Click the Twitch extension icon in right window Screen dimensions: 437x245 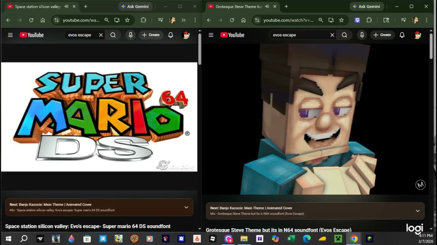(357, 20)
